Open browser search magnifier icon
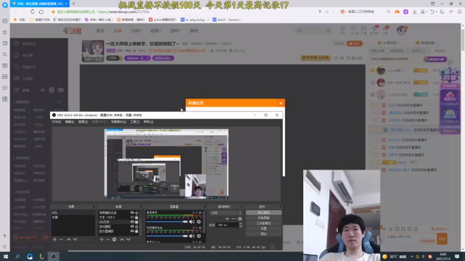This screenshot has height=261, width=465. [388, 12]
